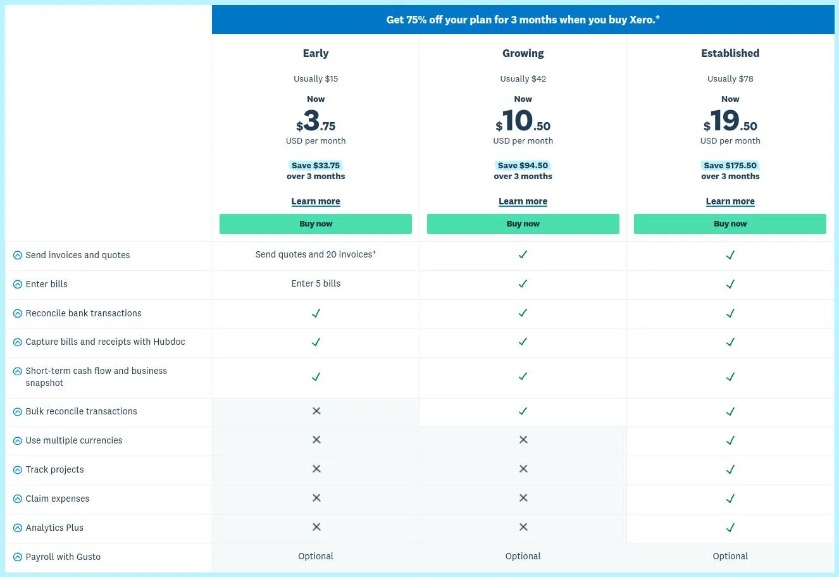Expand 'Capture bills and receipts with Hubdoc' chevron
The image size is (839, 577).
18,342
